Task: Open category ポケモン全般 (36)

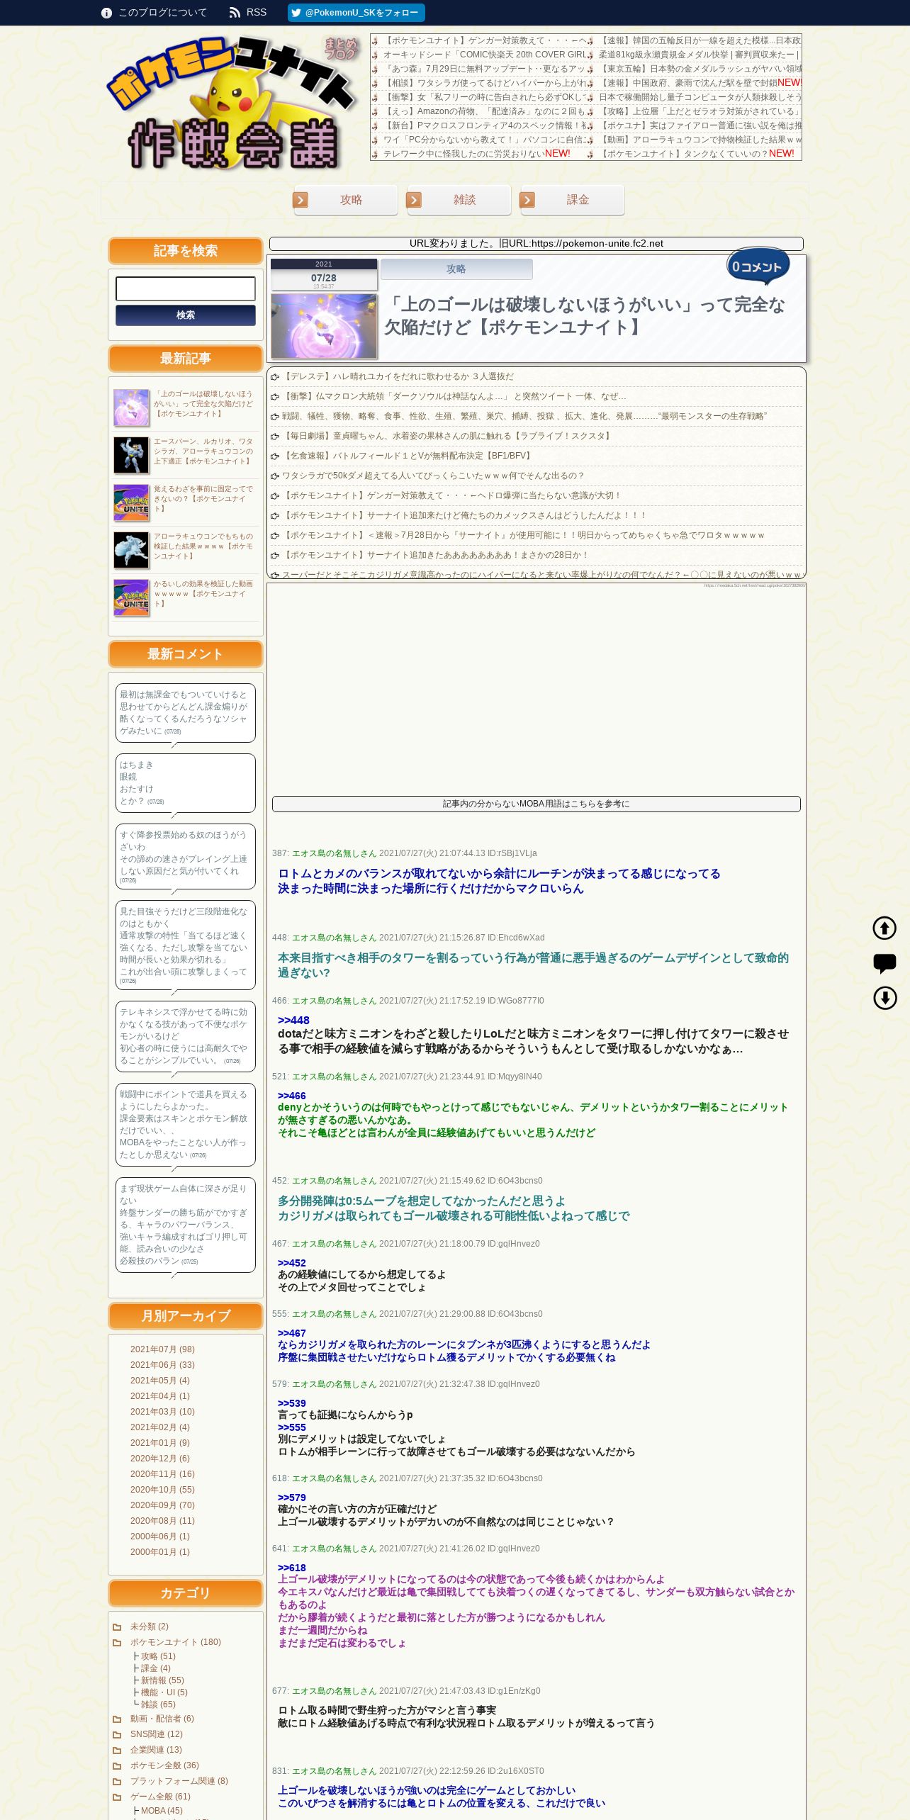Action: click(x=165, y=1765)
